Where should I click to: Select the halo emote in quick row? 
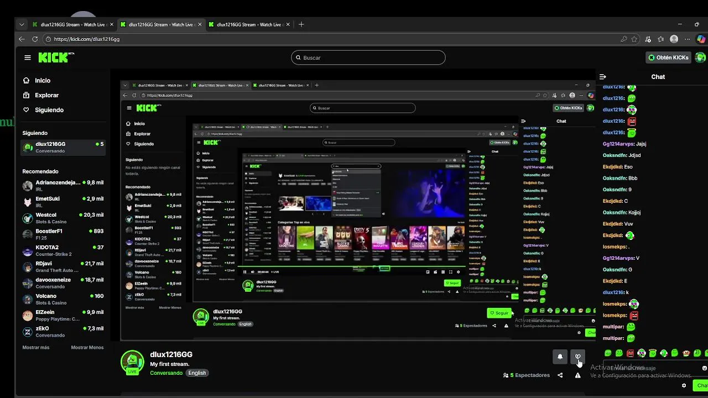653,353
